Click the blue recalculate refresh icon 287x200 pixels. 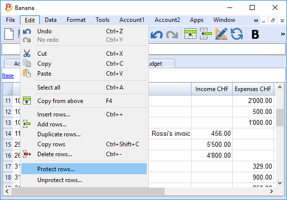tap(237, 34)
